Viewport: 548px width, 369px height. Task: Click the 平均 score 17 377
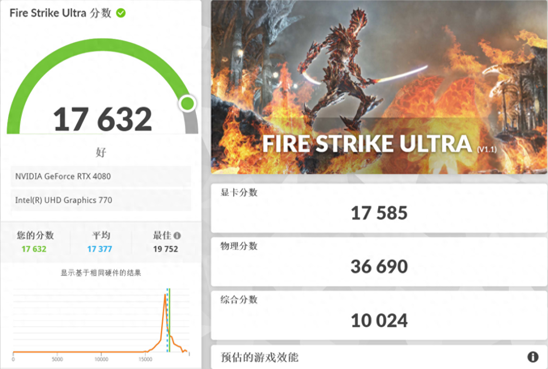(100, 249)
